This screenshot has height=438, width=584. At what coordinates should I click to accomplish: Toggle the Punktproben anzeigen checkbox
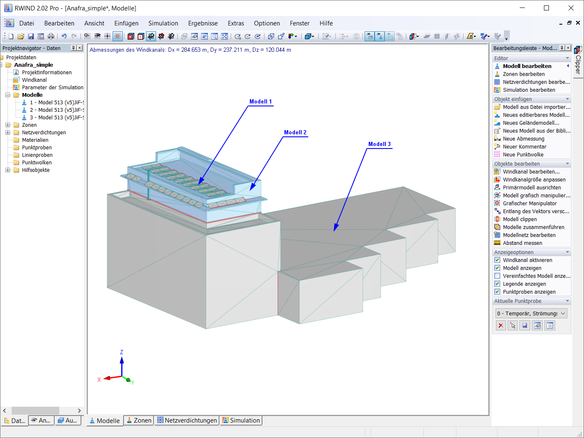point(497,292)
